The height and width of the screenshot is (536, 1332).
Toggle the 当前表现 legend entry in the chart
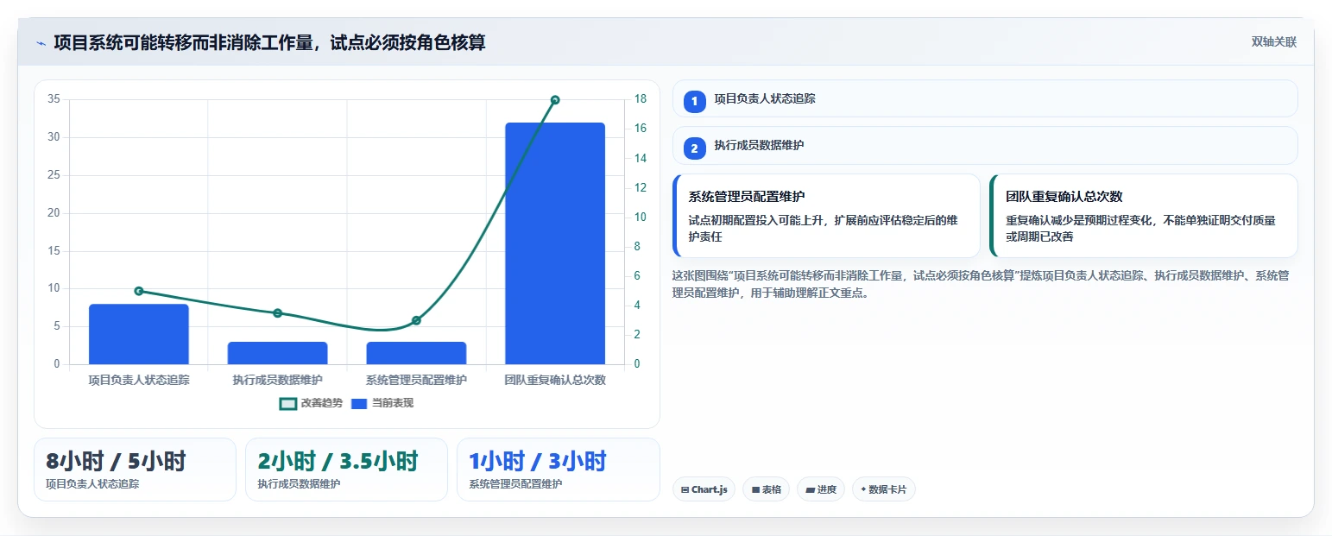tap(382, 403)
